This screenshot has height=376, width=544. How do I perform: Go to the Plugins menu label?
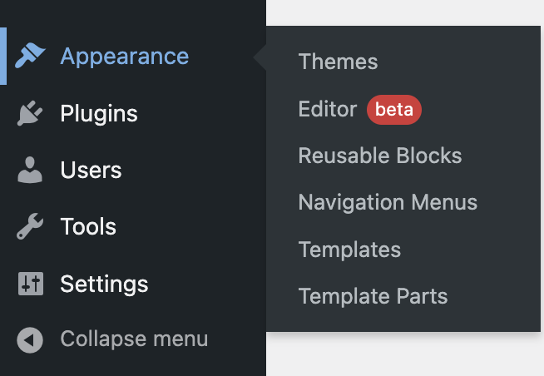pyautogui.click(x=99, y=114)
